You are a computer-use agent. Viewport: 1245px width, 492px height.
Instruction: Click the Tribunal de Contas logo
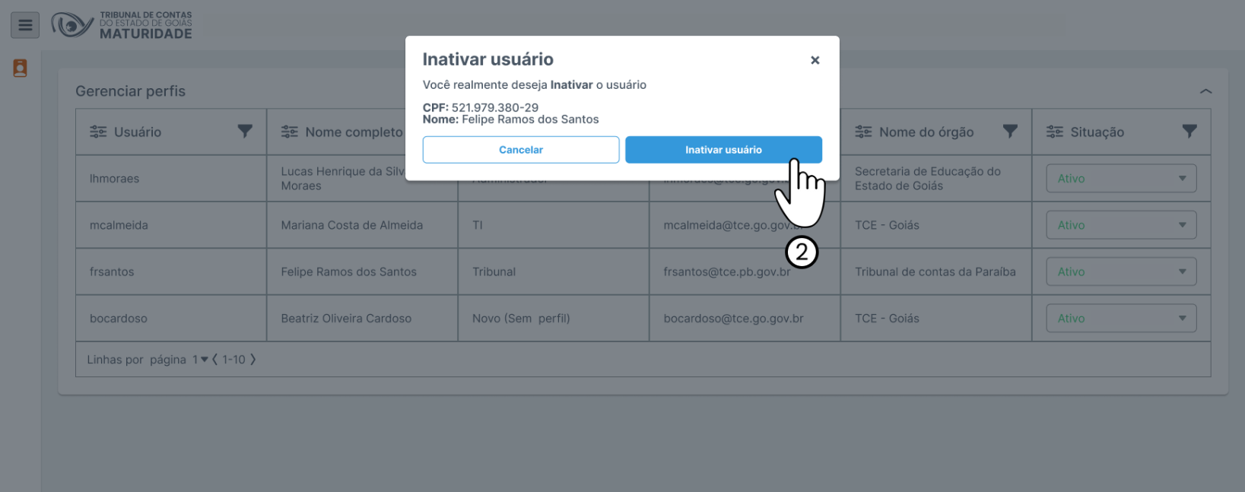point(122,25)
